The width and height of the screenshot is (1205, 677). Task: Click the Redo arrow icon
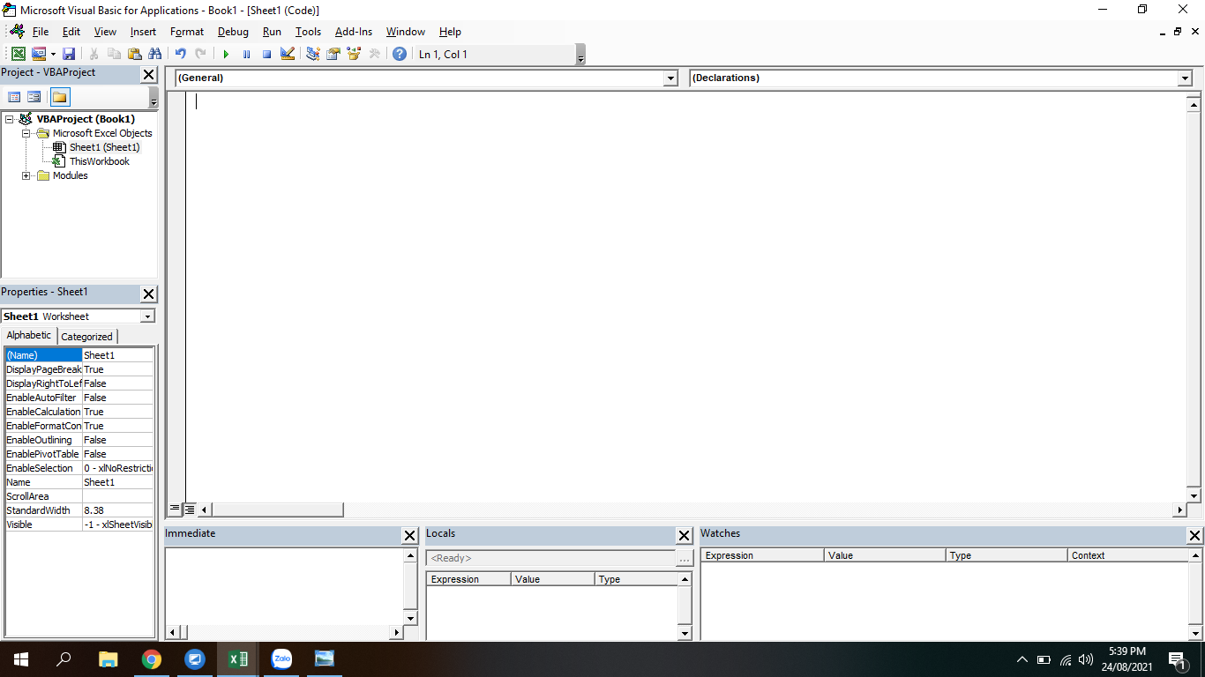(200, 54)
